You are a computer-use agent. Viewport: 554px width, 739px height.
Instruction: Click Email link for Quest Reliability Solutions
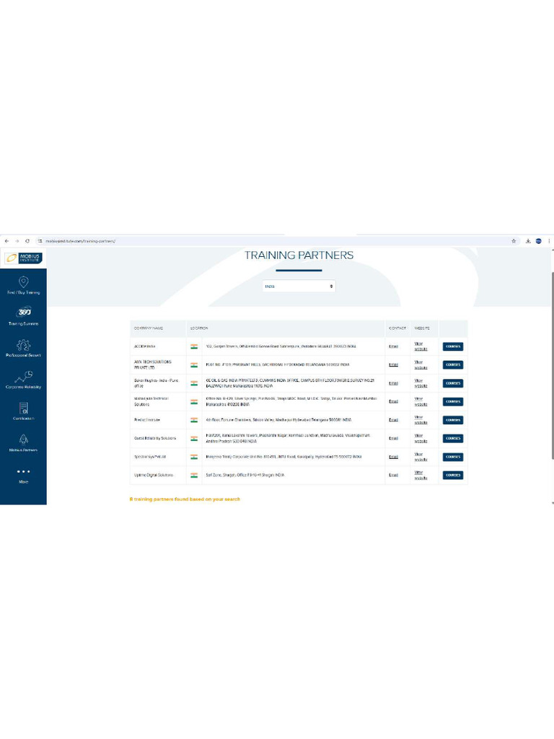(x=393, y=438)
